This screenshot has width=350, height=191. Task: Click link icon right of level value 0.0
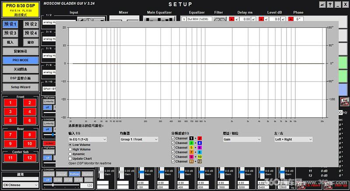pos(283,19)
